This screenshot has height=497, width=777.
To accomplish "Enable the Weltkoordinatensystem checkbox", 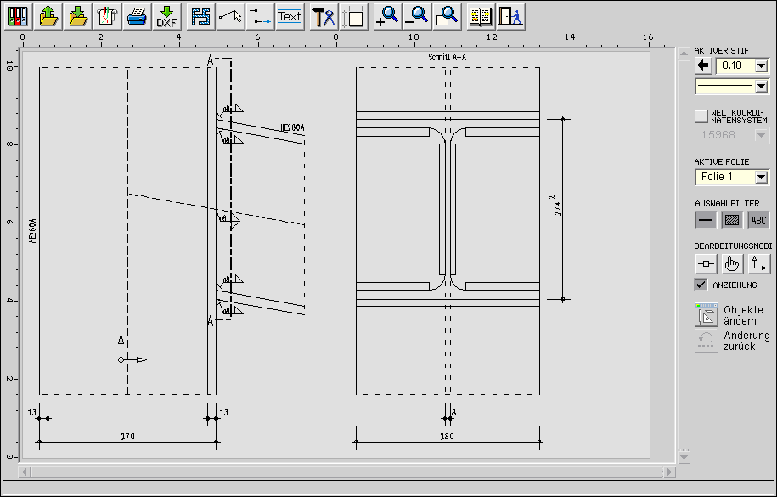I will click(x=701, y=116).
